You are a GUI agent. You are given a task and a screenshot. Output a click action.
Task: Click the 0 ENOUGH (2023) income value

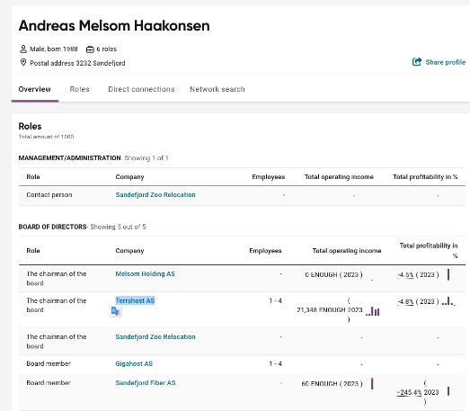[333, 275]
